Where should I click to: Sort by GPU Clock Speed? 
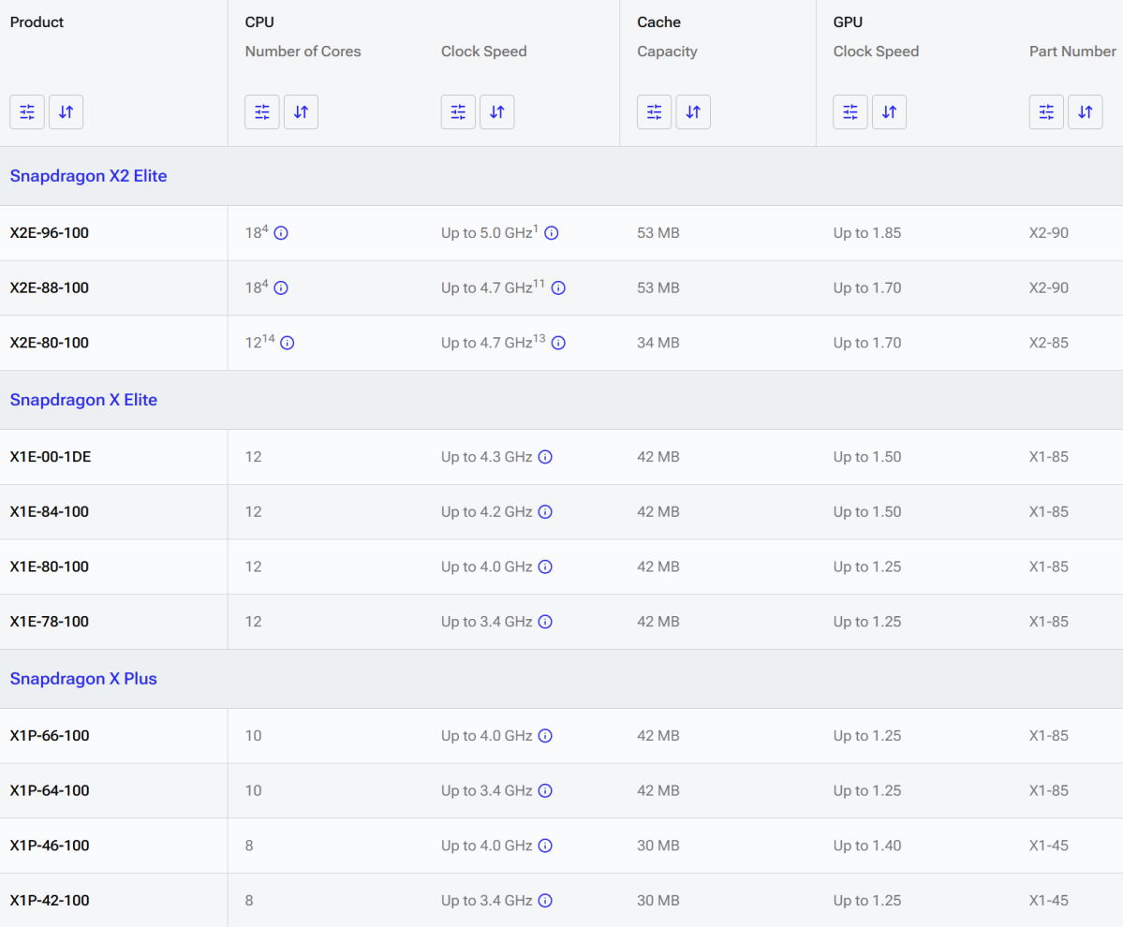click(x=889, y=112)
